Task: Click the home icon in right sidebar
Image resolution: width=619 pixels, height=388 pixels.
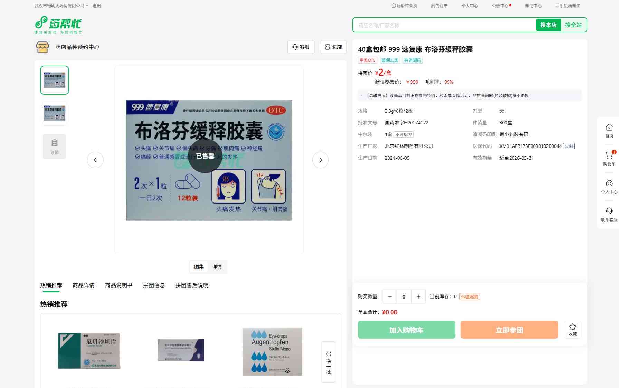Action: (609, 130)
